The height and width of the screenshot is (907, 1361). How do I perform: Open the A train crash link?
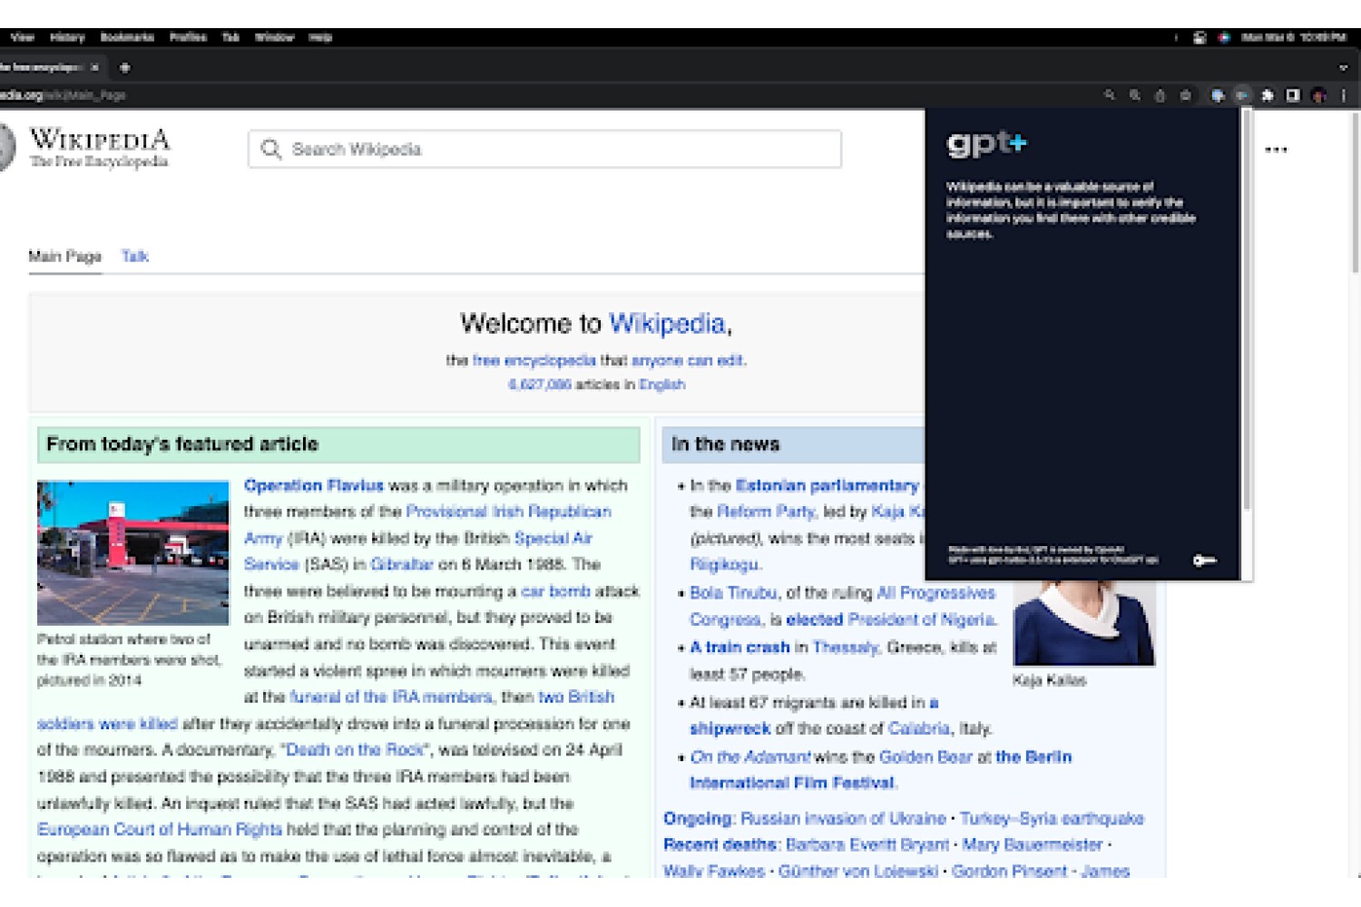(739, 648)
